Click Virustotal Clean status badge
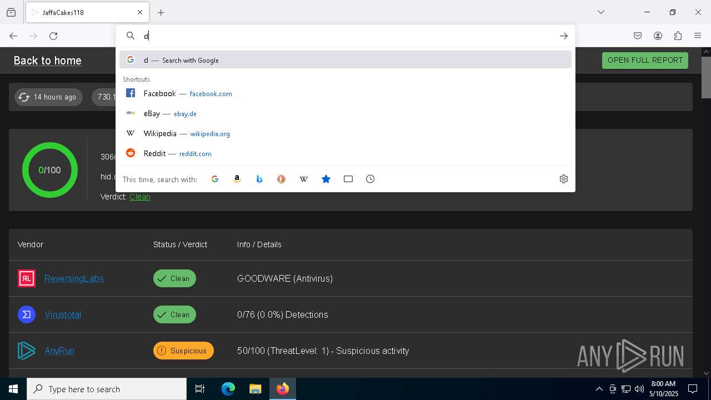The image size is (711, 400). tap(174, 314)
